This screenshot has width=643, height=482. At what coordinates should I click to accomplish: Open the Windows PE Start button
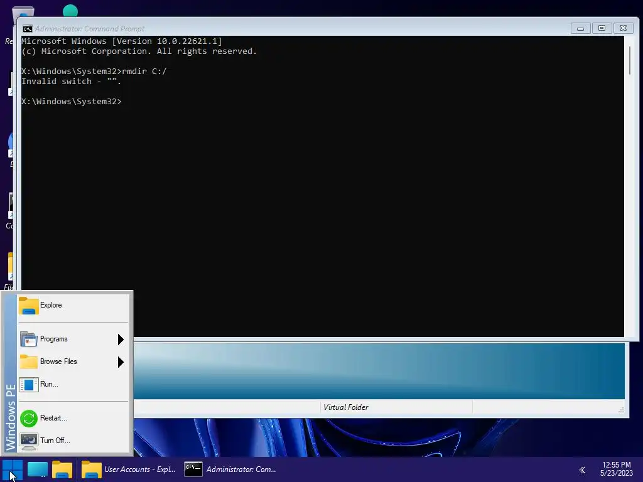[13, 469]
